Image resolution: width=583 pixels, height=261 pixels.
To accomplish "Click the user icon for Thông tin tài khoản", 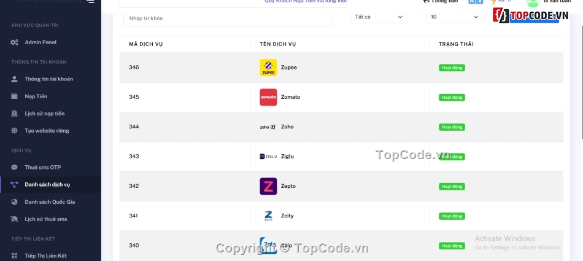I will point(15,79).
